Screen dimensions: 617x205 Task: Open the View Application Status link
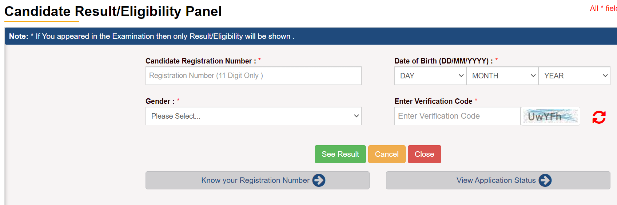tap(496, 180)
